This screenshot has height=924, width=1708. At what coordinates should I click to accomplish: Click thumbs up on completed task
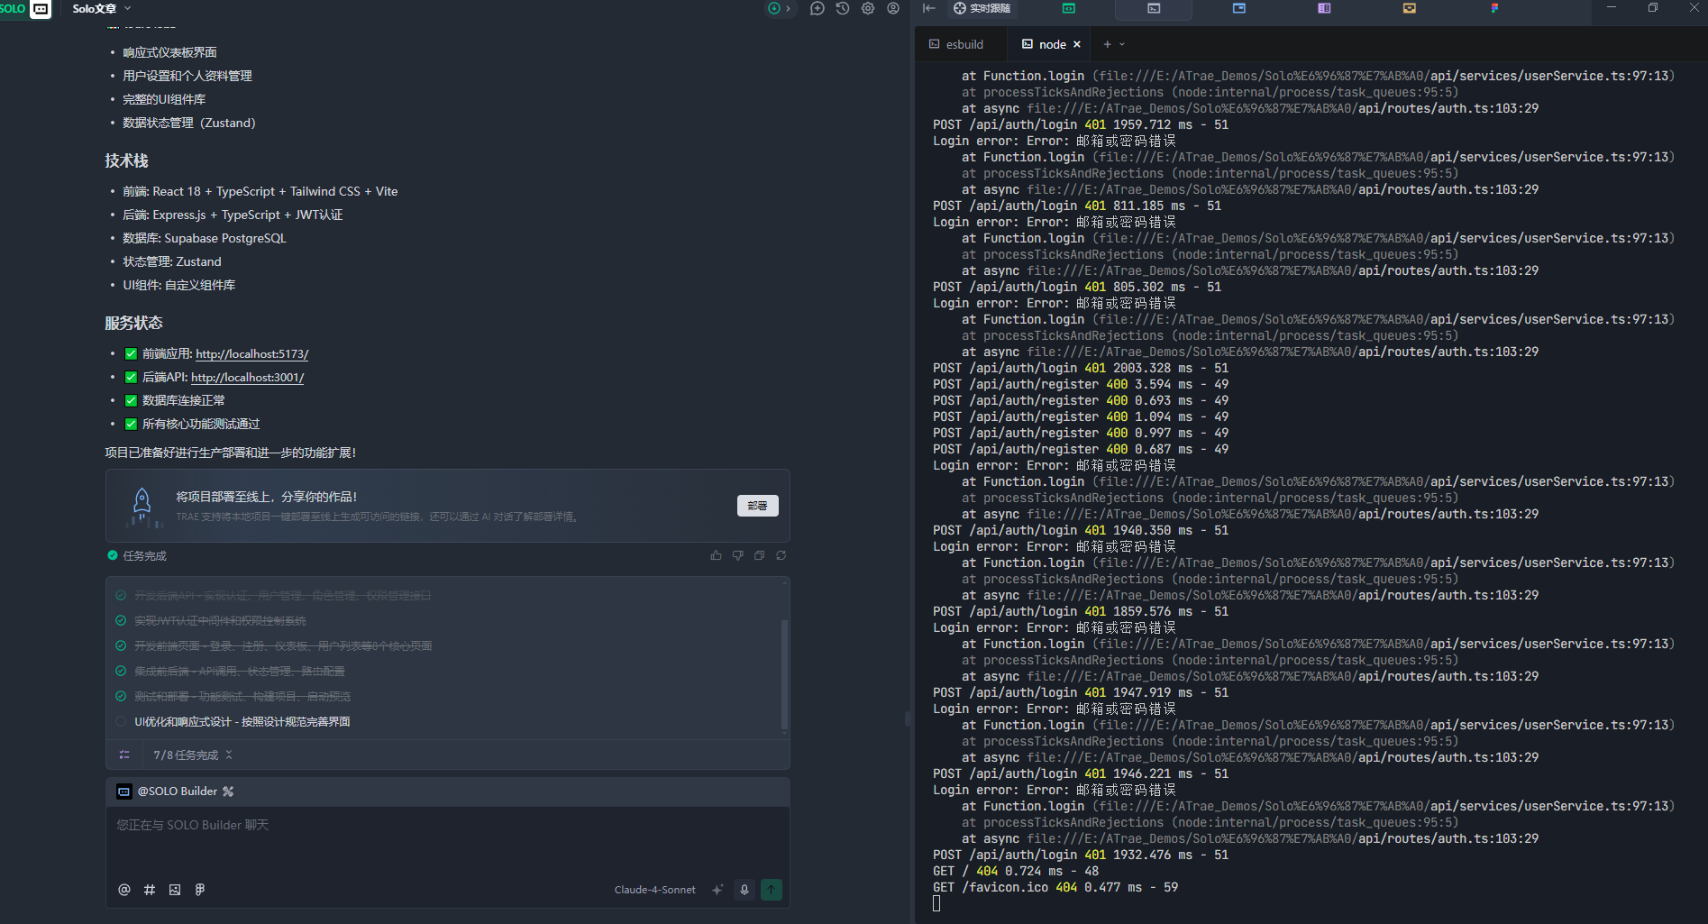pyautogui.click(x=716, y=555)
